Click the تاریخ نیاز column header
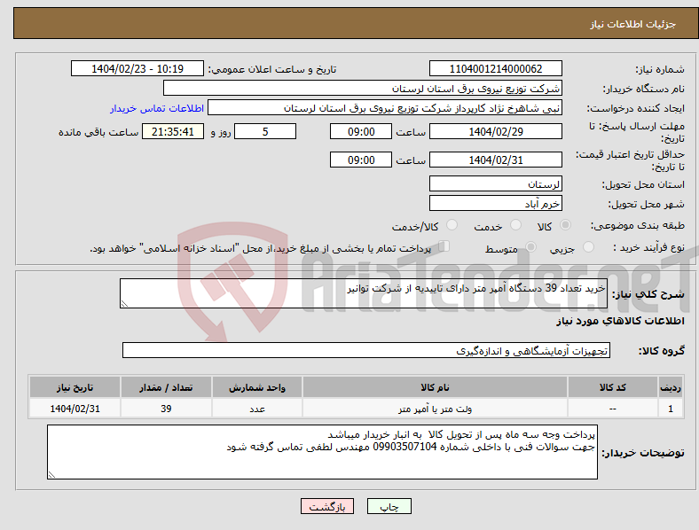Image resolution: width=699 pixels, height=530 pixels. coord(75,387)
